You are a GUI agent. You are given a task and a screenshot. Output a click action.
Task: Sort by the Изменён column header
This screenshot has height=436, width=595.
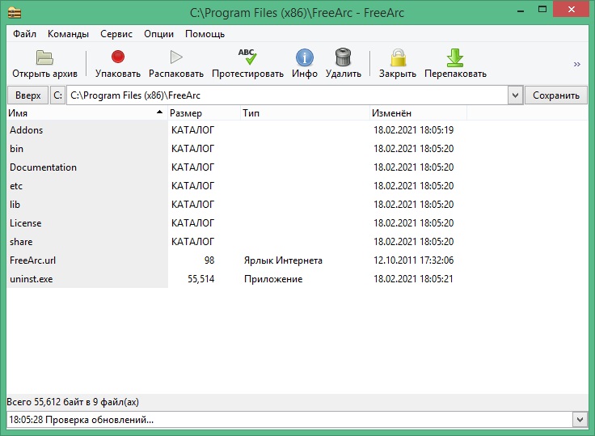pyautogui.click(x=418, y=112)
